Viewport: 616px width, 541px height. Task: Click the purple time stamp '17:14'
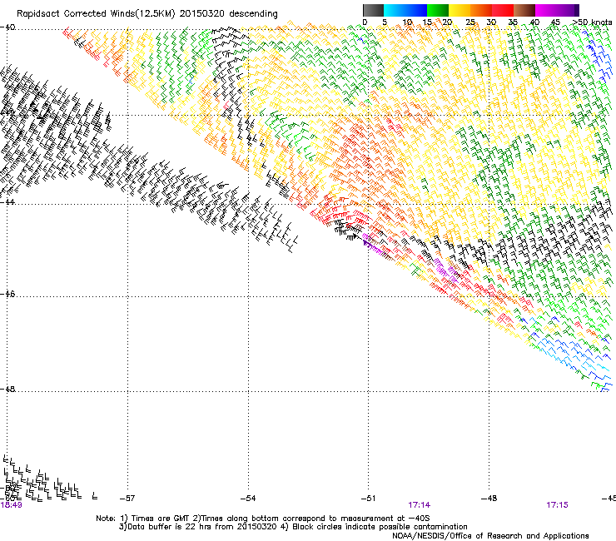pos(419,505)
